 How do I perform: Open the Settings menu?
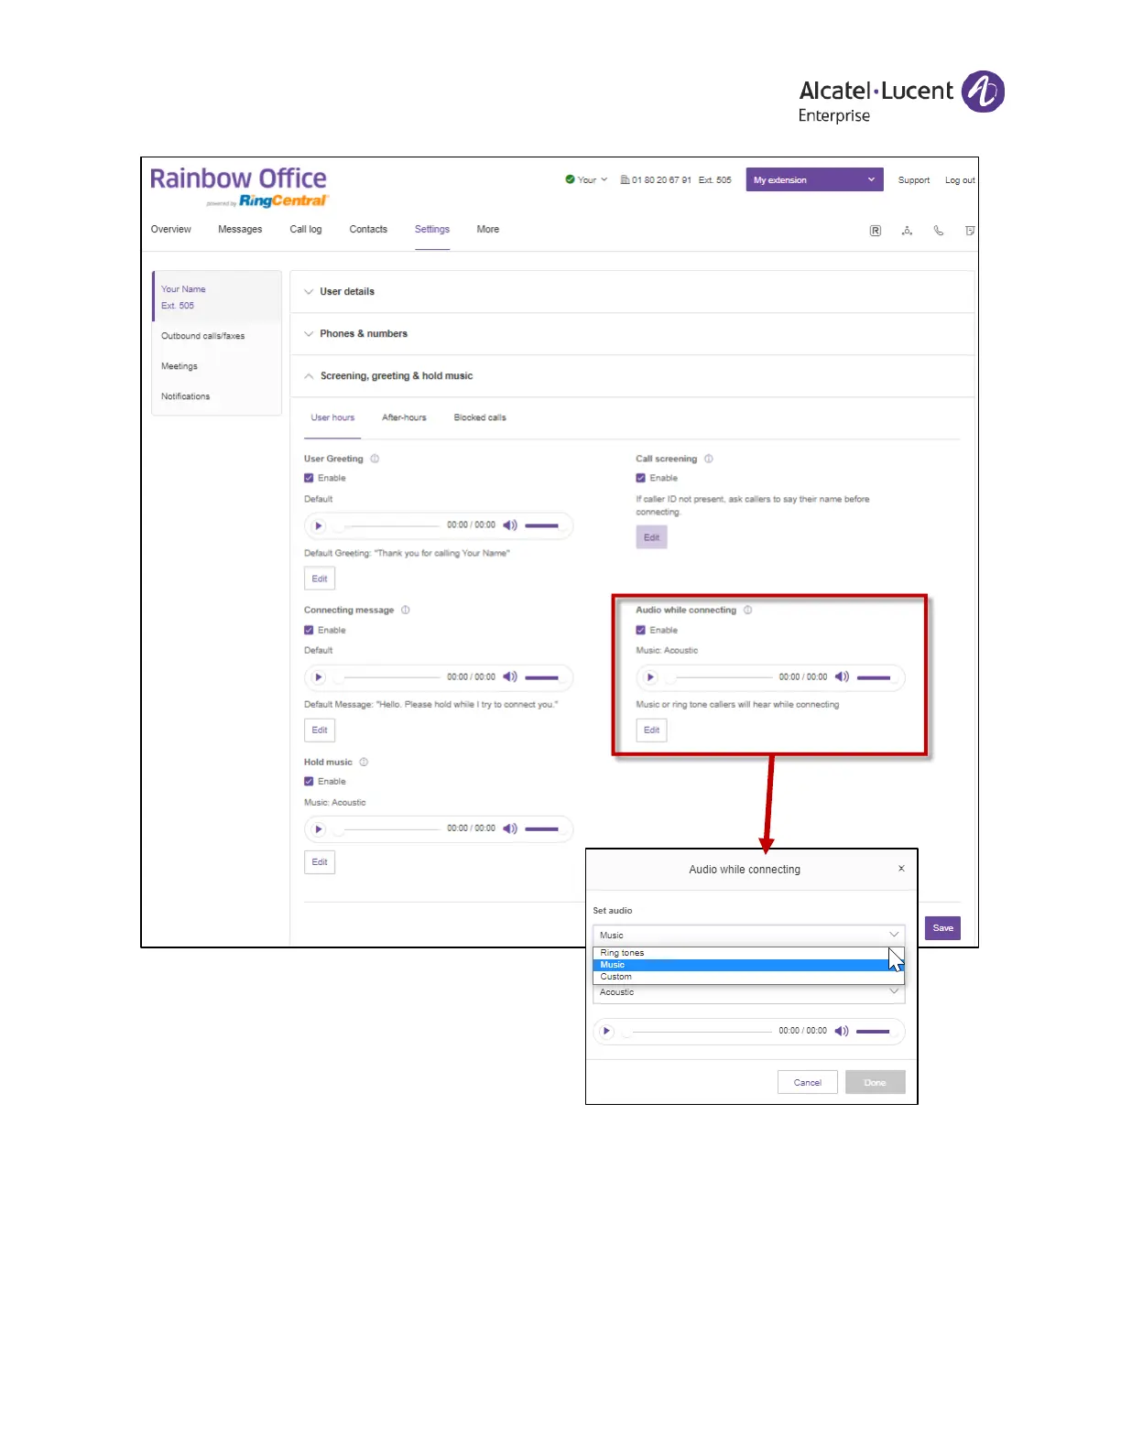(432, 230)
